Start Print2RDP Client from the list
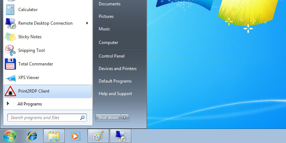 pos(34,91)
